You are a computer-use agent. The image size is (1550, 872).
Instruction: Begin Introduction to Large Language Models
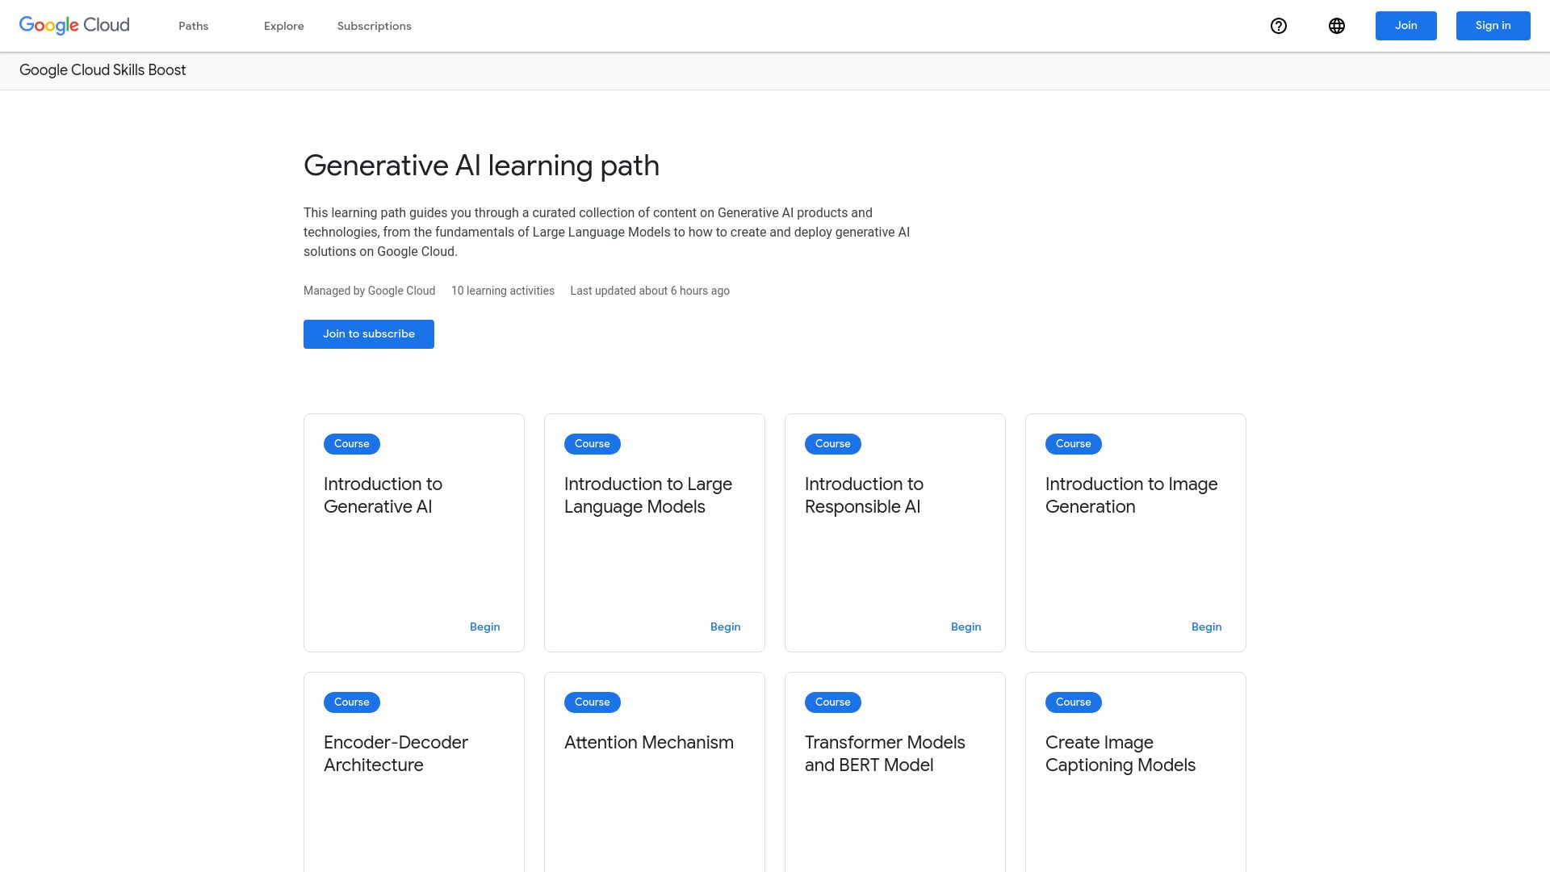point(726,627)
